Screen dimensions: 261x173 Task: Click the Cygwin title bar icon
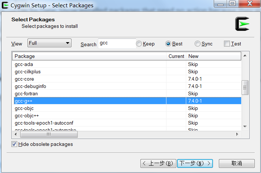(x=5, y=5)
